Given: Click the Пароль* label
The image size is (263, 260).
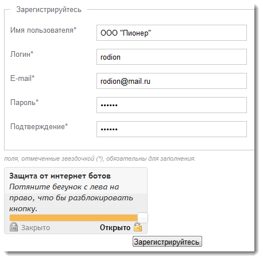Looking at the screenshot, I should coord(24,103).
